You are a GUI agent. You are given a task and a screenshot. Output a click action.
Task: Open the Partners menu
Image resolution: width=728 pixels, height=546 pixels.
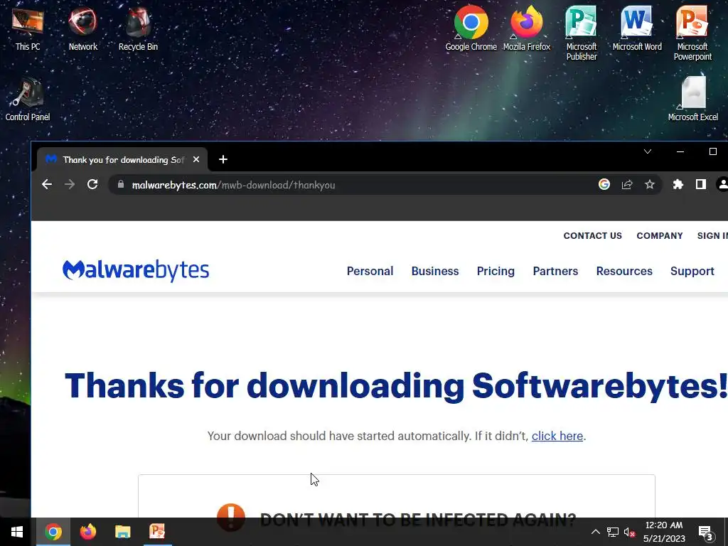(x=555, y=271)
